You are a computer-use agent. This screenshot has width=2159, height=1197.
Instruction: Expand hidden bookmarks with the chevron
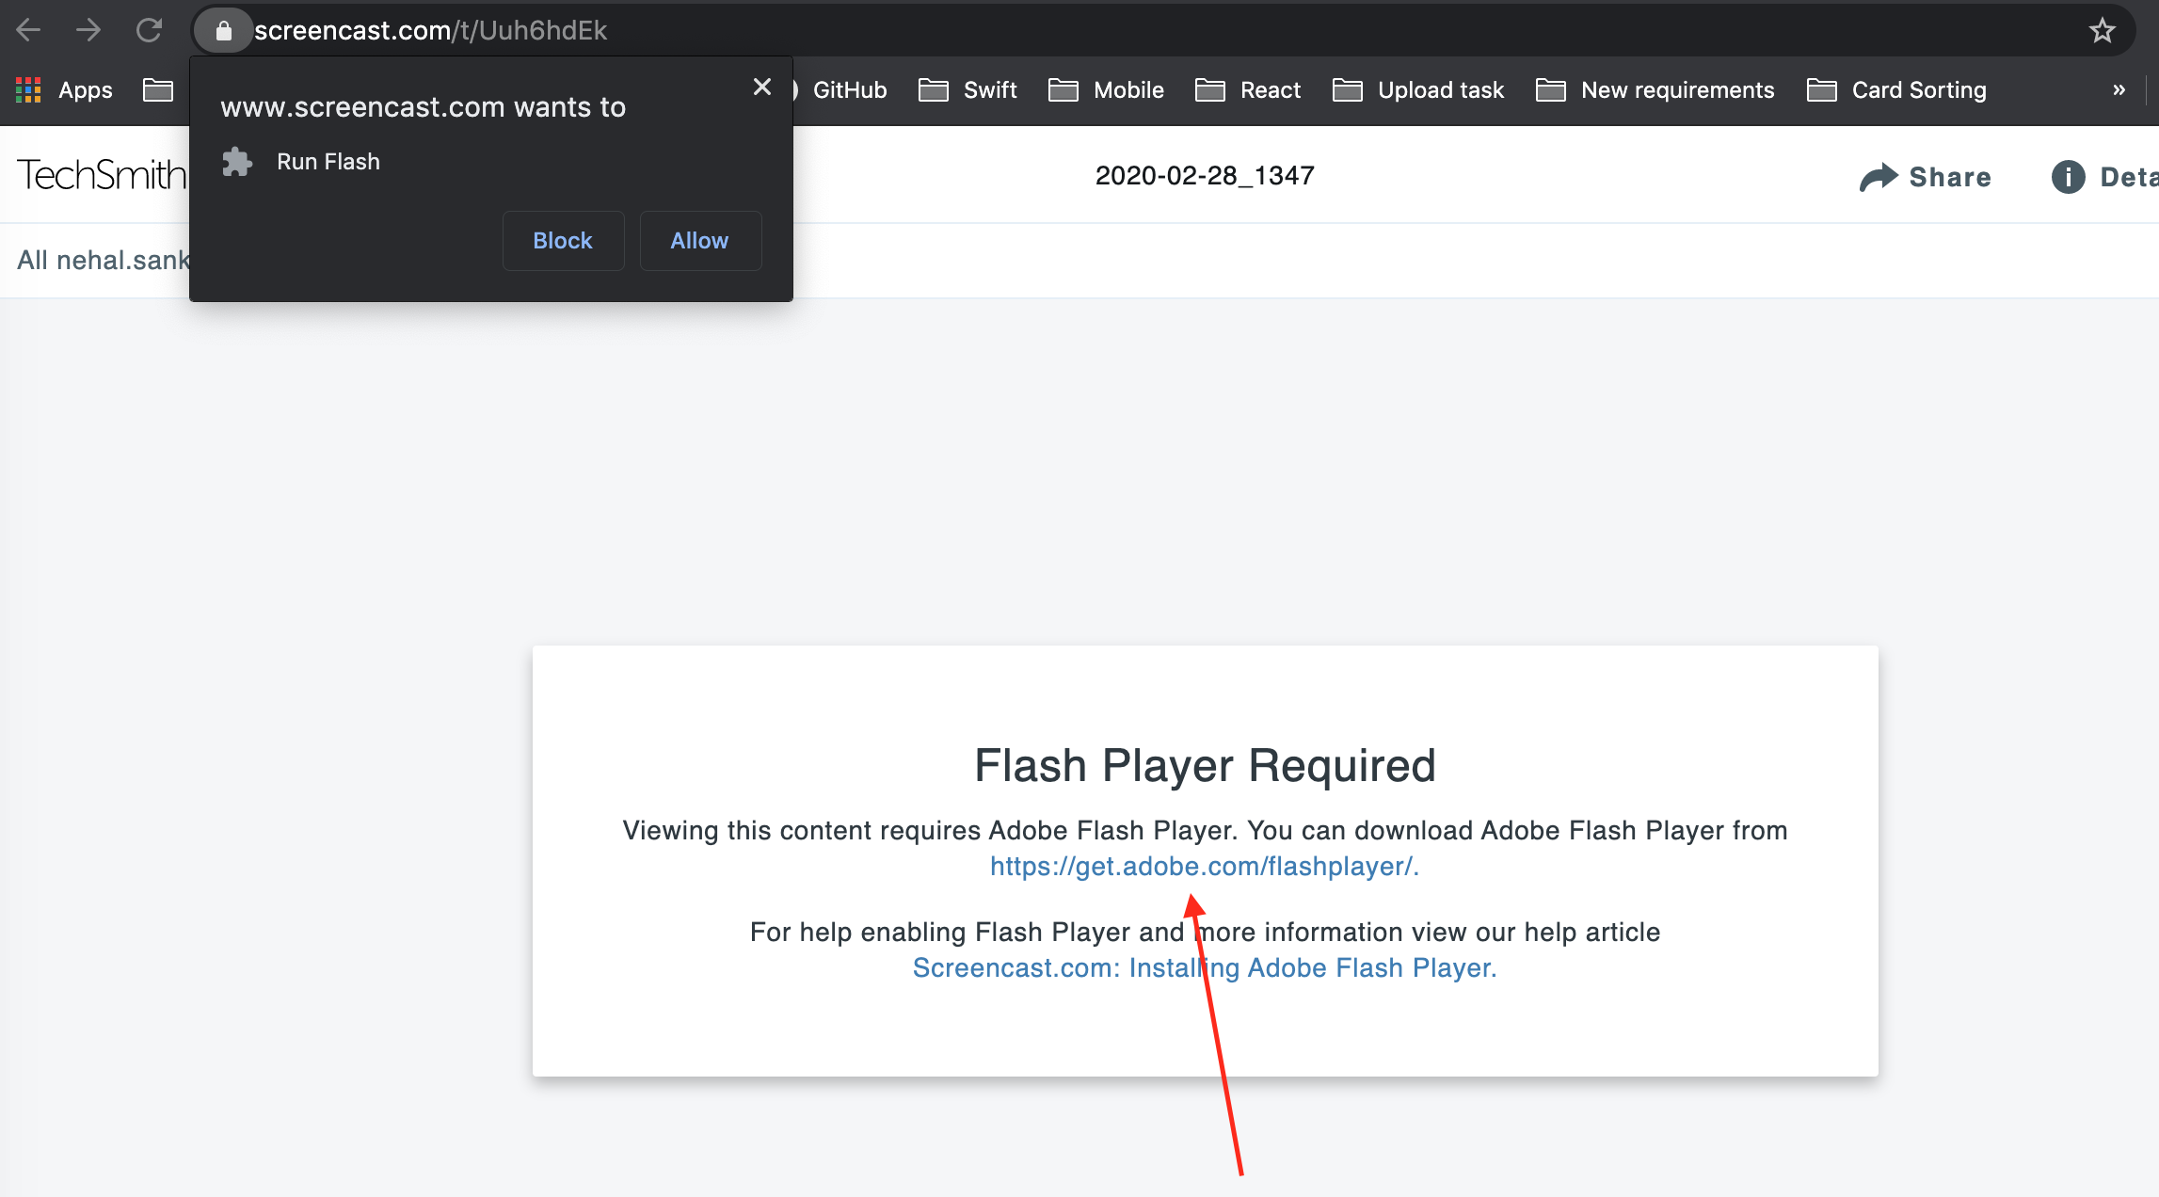tap(2119, 89)
